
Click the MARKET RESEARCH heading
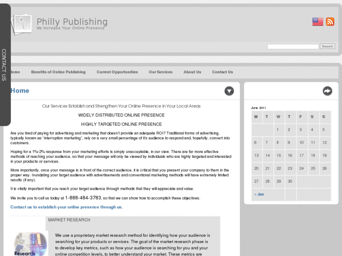coord(69,220)
